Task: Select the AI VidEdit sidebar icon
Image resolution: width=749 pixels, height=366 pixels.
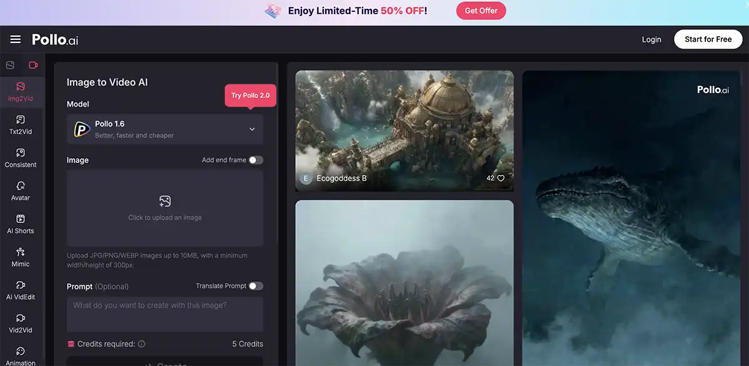Action: (x=21, y=290)
